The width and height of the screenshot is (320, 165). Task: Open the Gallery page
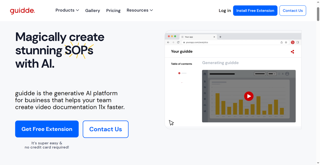pos(92,10)
